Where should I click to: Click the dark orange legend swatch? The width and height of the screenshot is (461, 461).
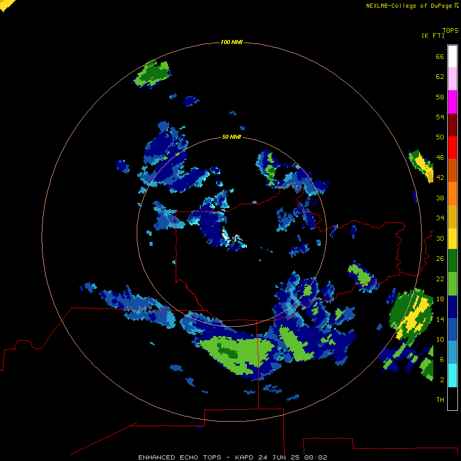(452, 170)
